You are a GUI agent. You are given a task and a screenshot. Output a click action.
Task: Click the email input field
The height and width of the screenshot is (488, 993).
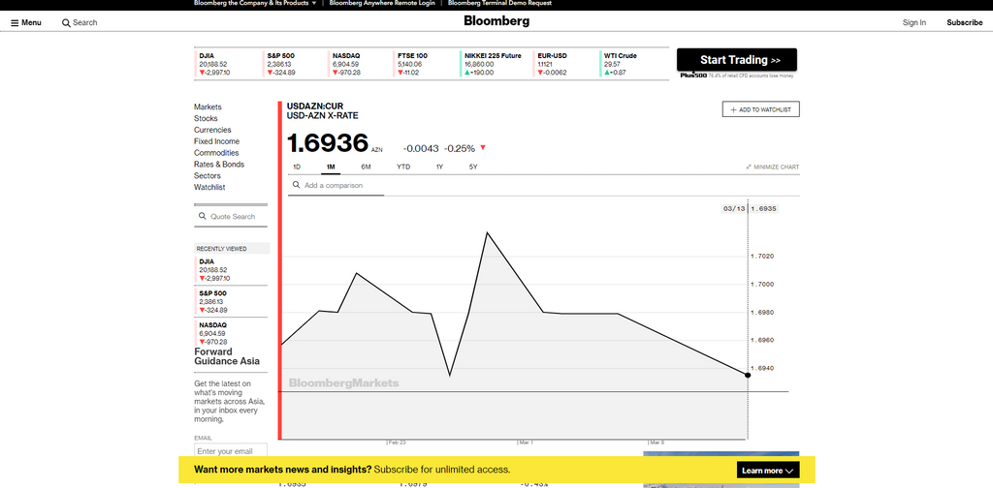click(231, 451)
